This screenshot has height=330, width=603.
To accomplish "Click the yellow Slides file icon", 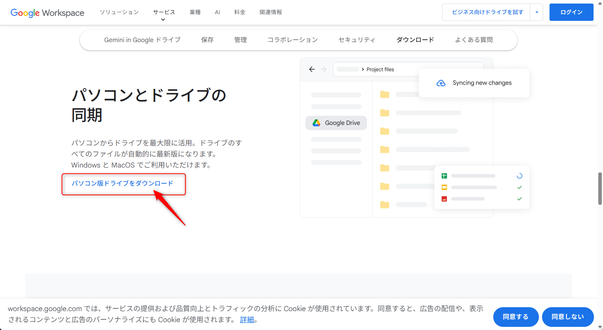I will pos(444,187).
